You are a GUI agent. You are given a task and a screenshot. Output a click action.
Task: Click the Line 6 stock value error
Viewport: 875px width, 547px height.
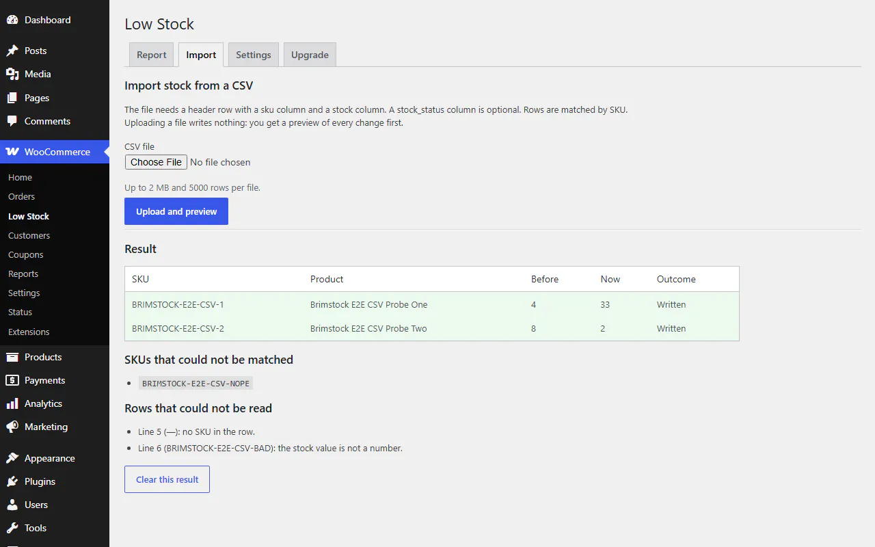[x=270, y=448]
